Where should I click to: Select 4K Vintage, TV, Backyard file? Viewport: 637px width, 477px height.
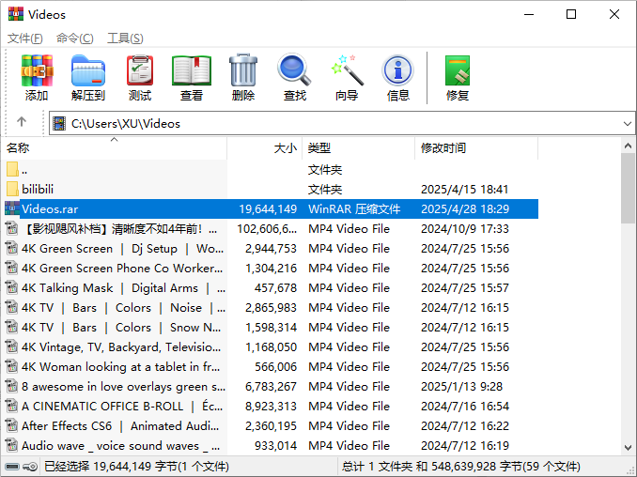(x=270, y=347)
